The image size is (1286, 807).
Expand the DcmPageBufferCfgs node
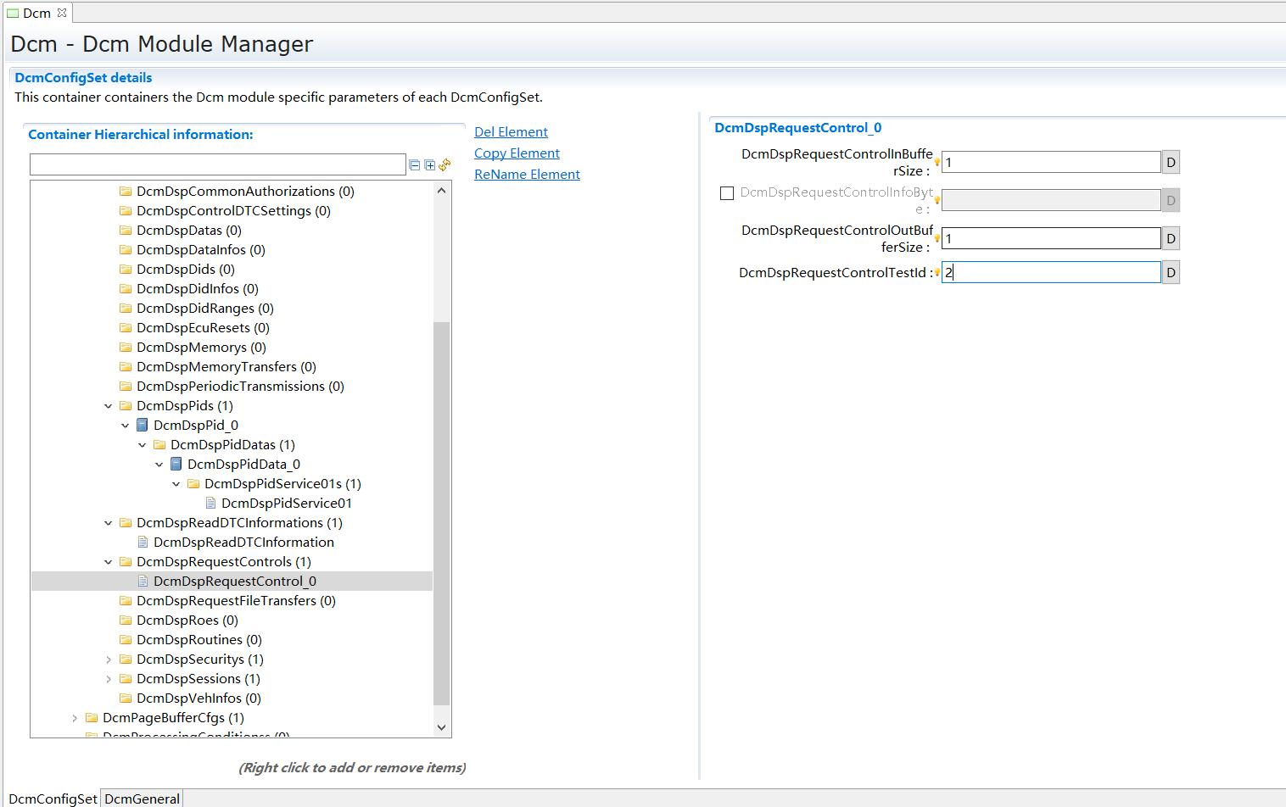click(x=75, y=718)
